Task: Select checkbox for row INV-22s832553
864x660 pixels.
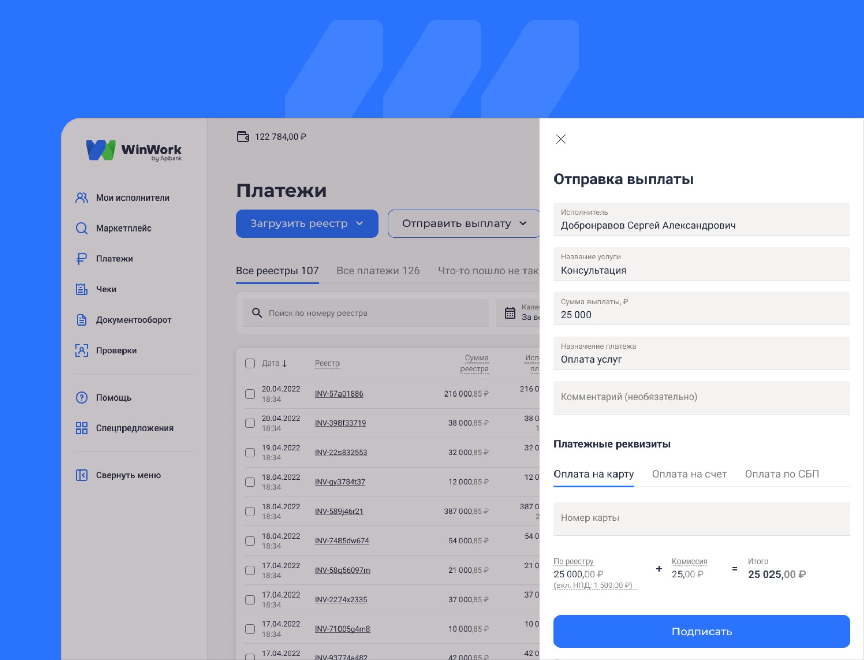Action: [x=250, y=453]
